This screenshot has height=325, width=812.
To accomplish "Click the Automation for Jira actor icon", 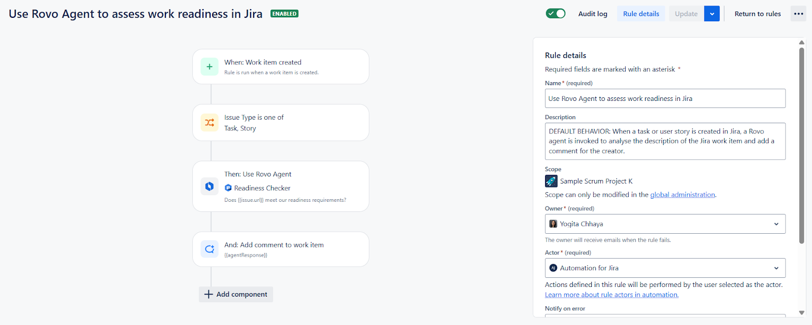I will point(553,268).
